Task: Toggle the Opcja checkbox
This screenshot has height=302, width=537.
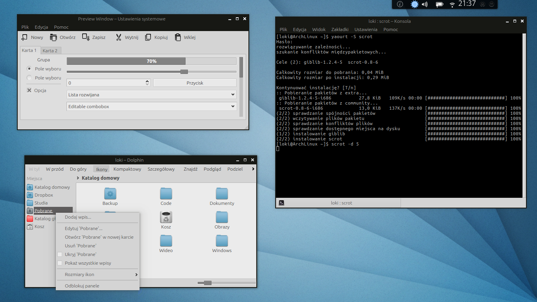Action: pyautogui.click(x=29, y=90)
